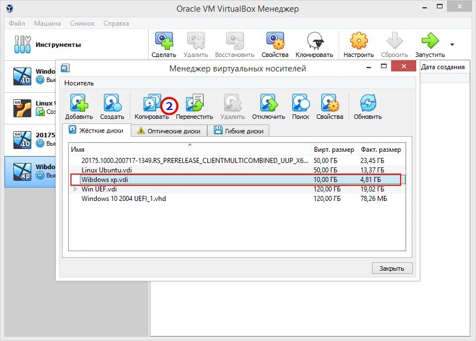
Task: Click the Добавить (add disk) icon
Action: tap(79, 103)
